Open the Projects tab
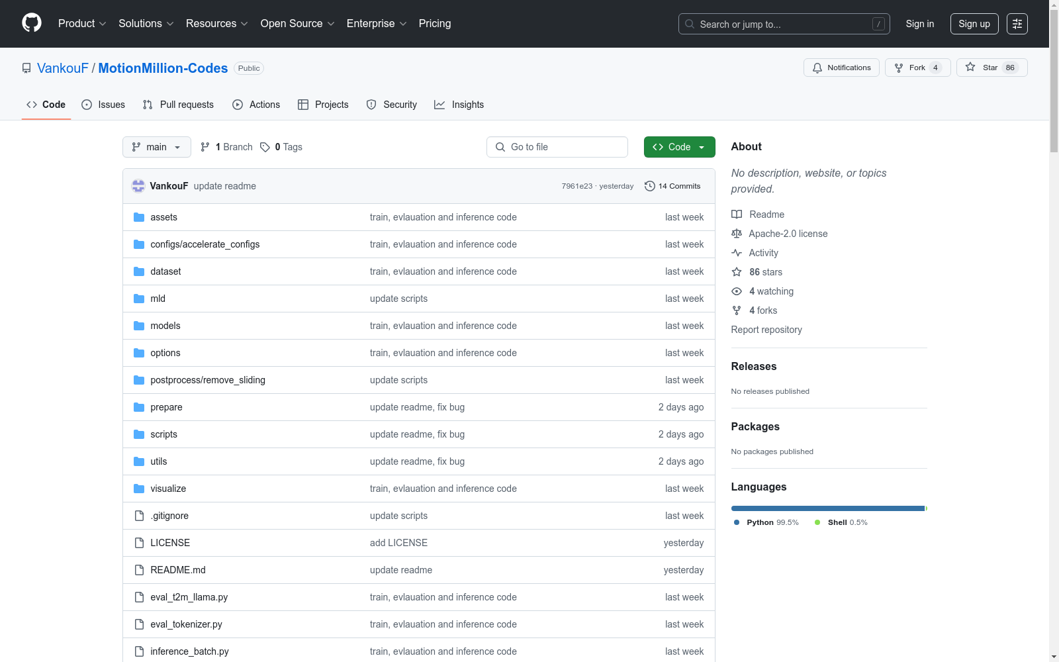This screenshot has width=1059, height=662. pyautogui.click(x=323, y=105)
